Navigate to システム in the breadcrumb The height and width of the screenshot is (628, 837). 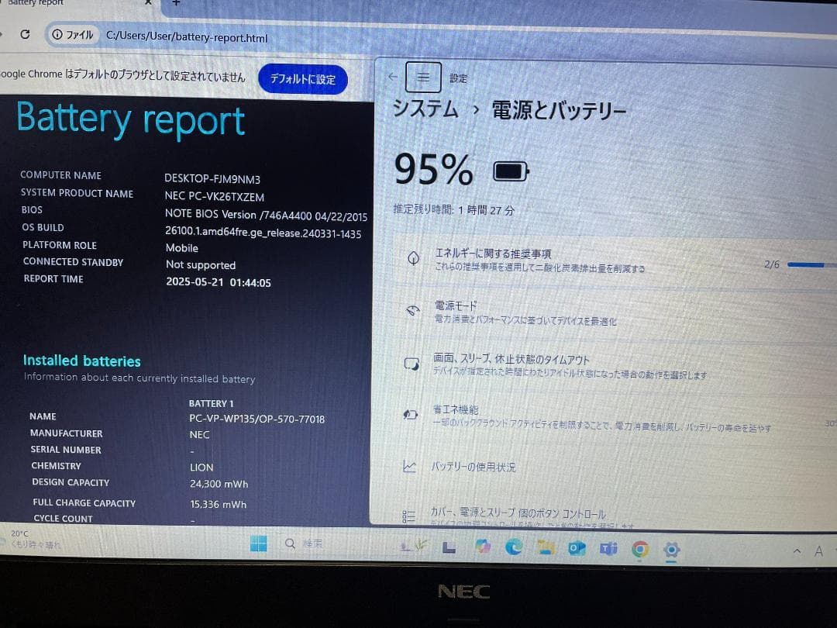click(x=425, y=109)
